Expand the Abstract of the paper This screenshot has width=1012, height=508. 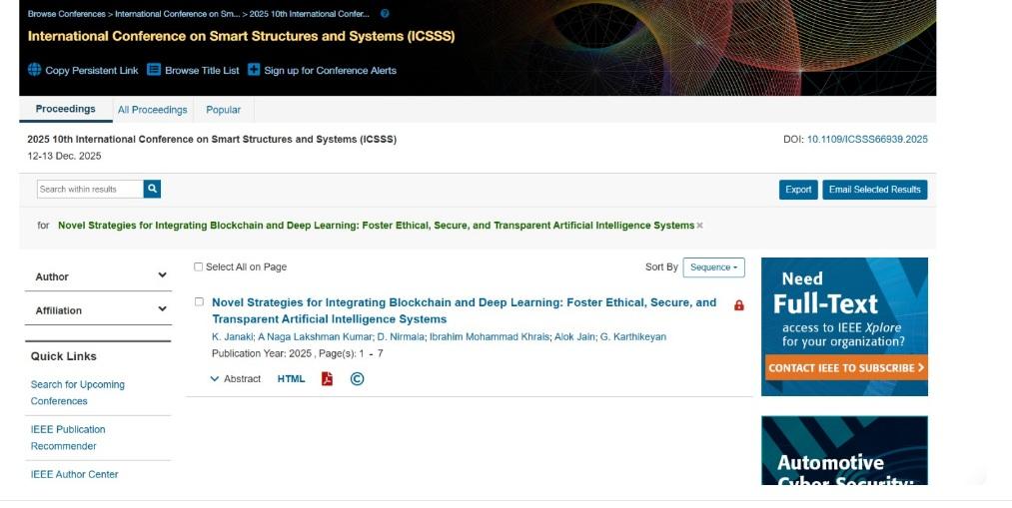coord(236,379)
